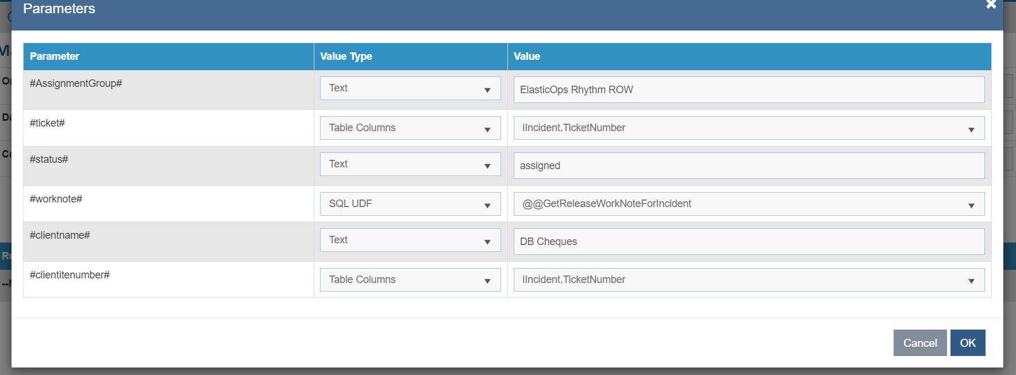Click the 'assigned' value text field
This screenshot has width=1016, height=375.
[x=748, y=166]
